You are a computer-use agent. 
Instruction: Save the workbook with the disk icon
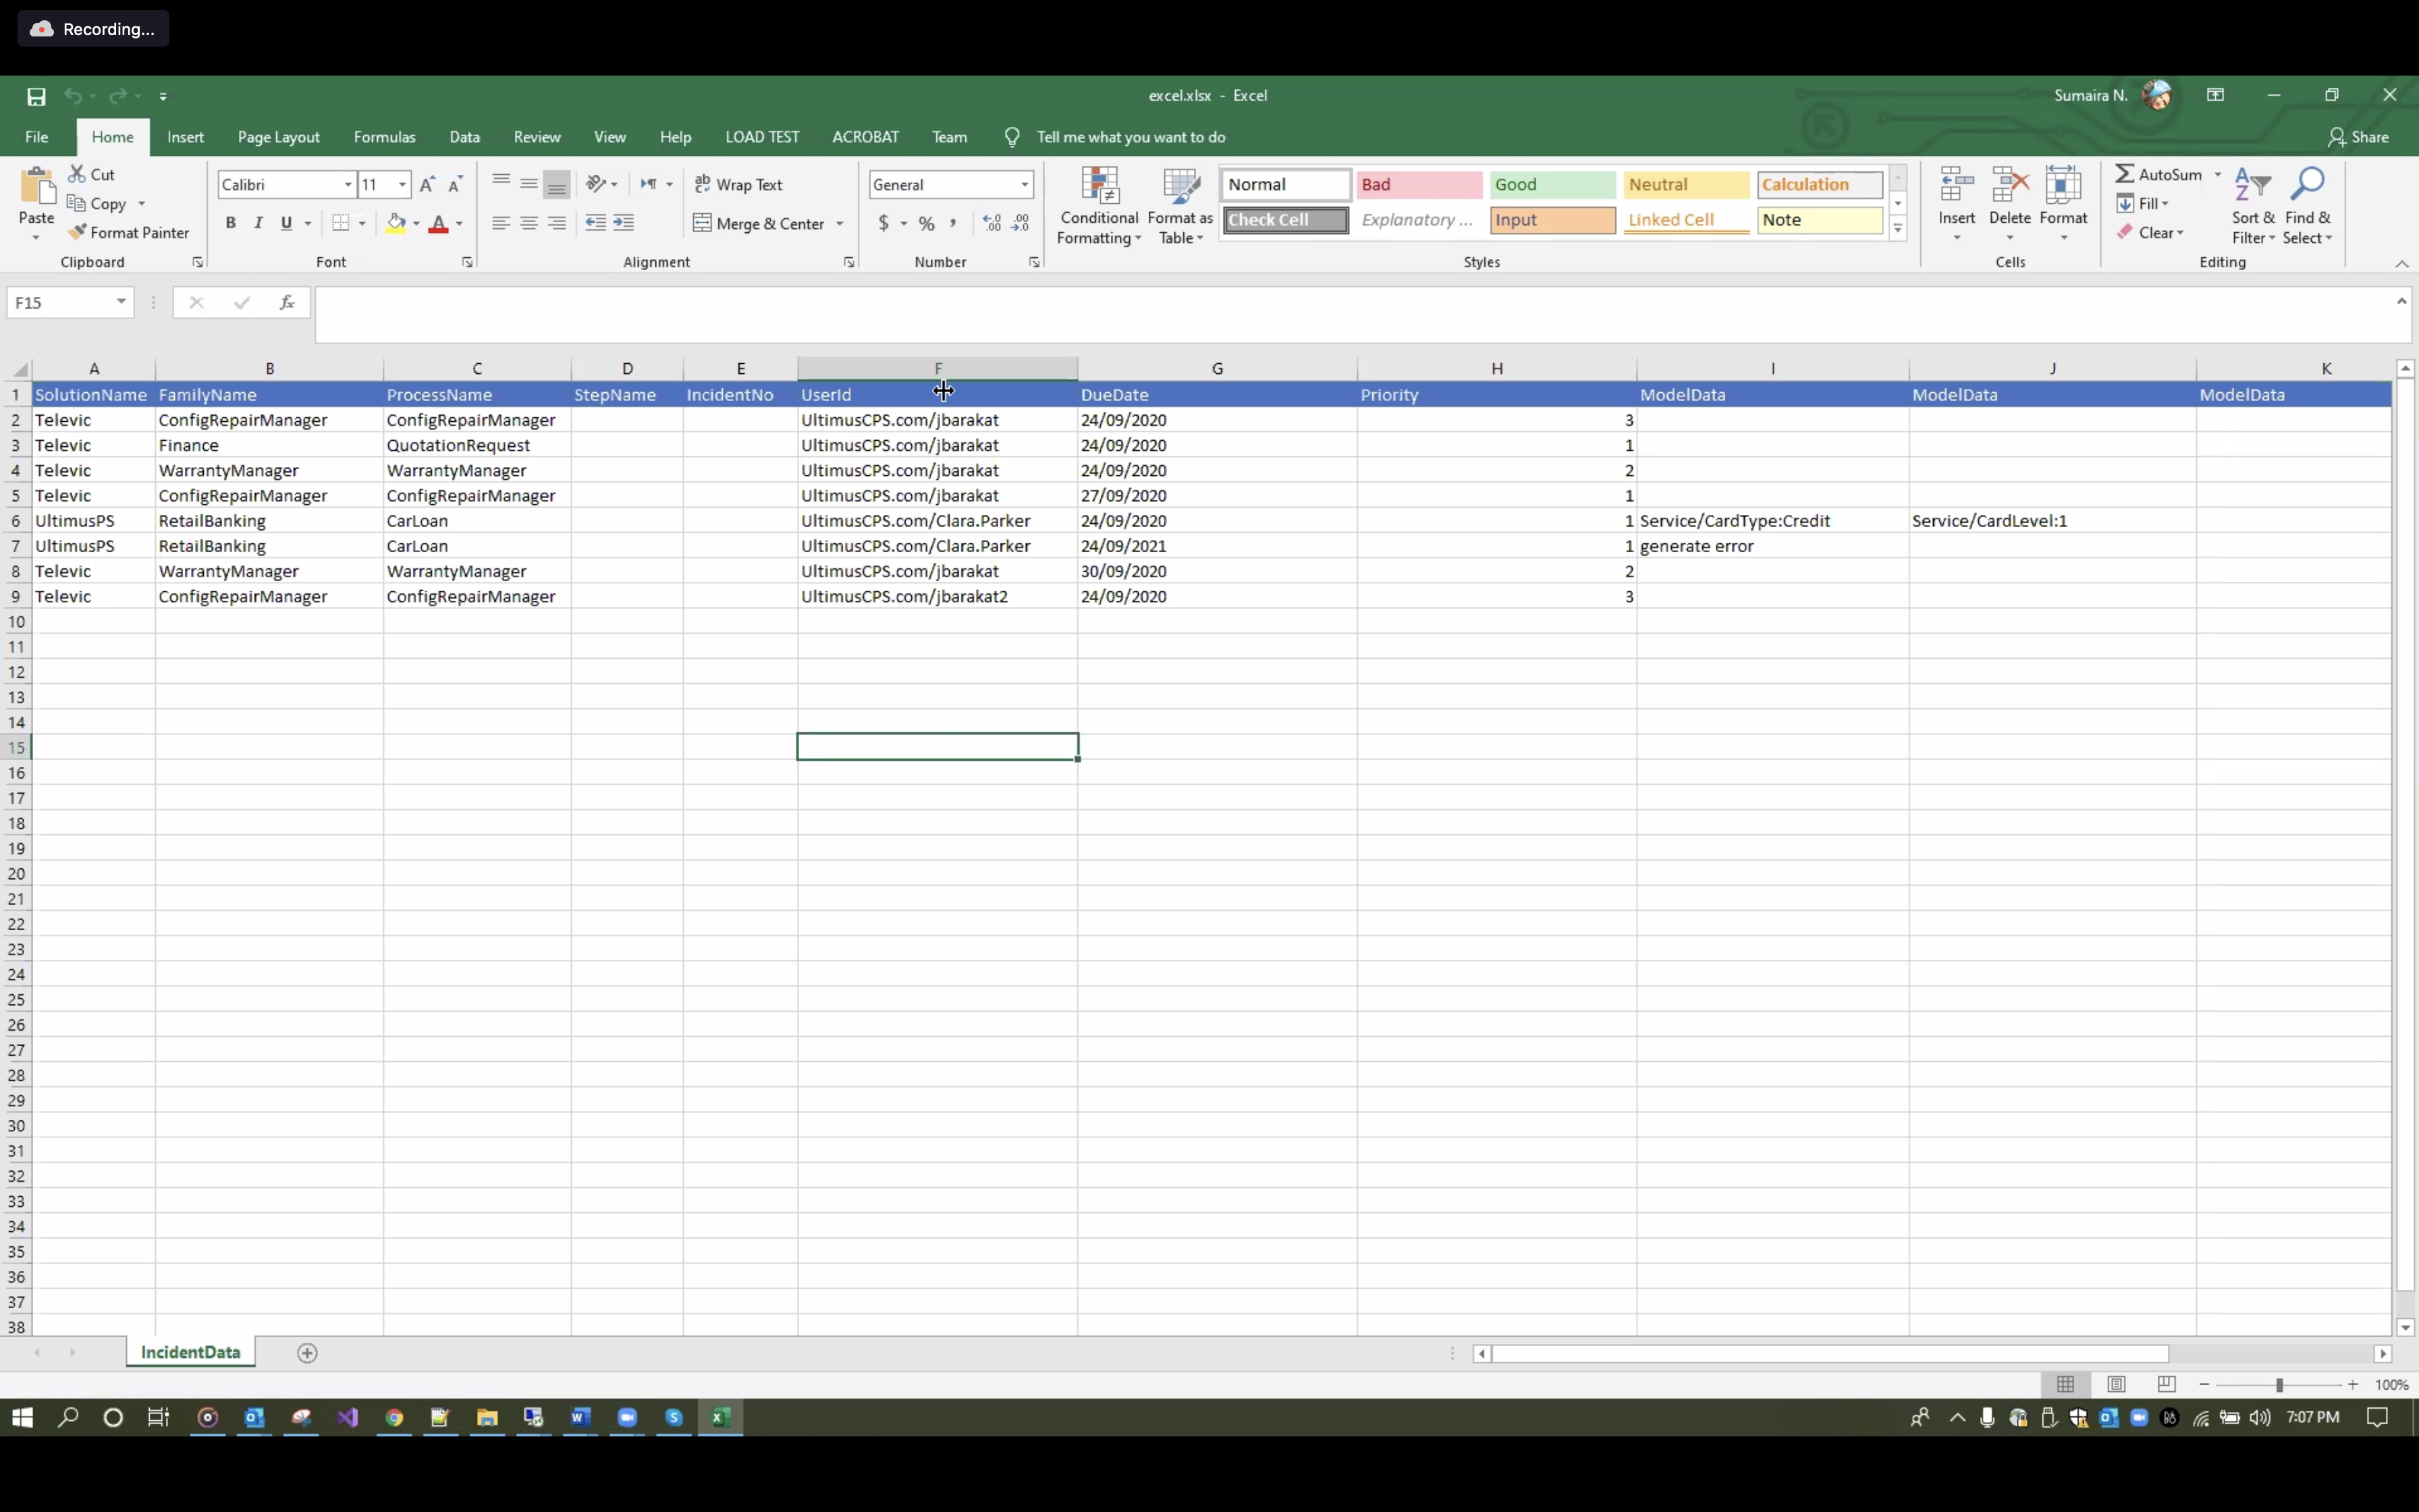pyautogui.click(x=36, y=96)
